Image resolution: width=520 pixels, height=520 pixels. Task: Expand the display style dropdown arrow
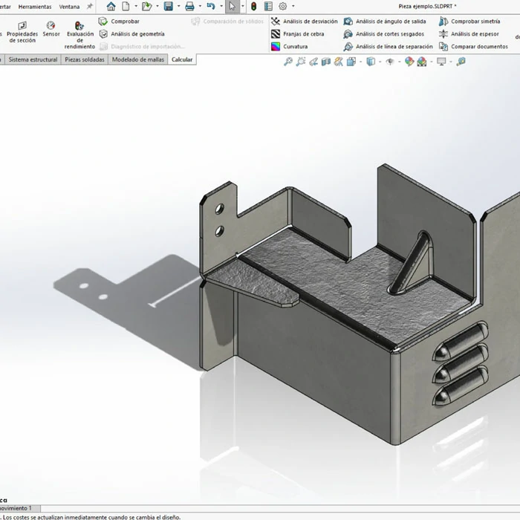click(380, 62)
